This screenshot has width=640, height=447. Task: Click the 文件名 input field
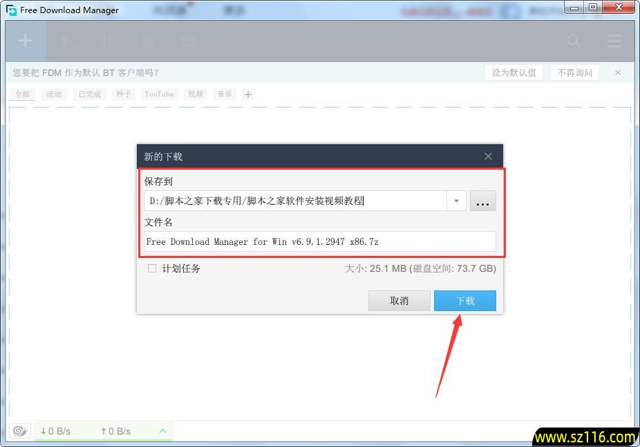click(x=319, y=241)
